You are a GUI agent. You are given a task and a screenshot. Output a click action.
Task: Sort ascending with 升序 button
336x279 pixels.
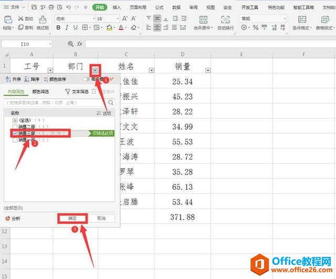click(x=13, y=79)
